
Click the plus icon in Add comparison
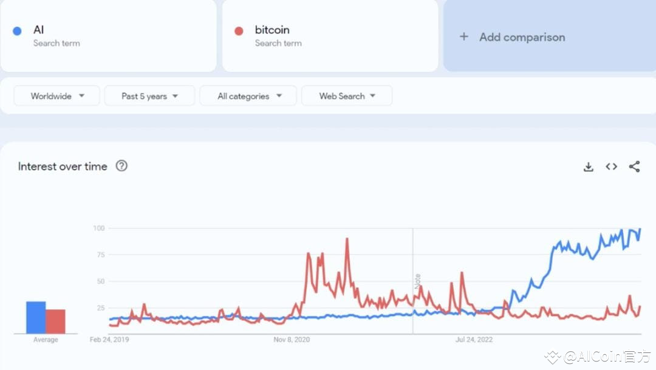[464, 36]
